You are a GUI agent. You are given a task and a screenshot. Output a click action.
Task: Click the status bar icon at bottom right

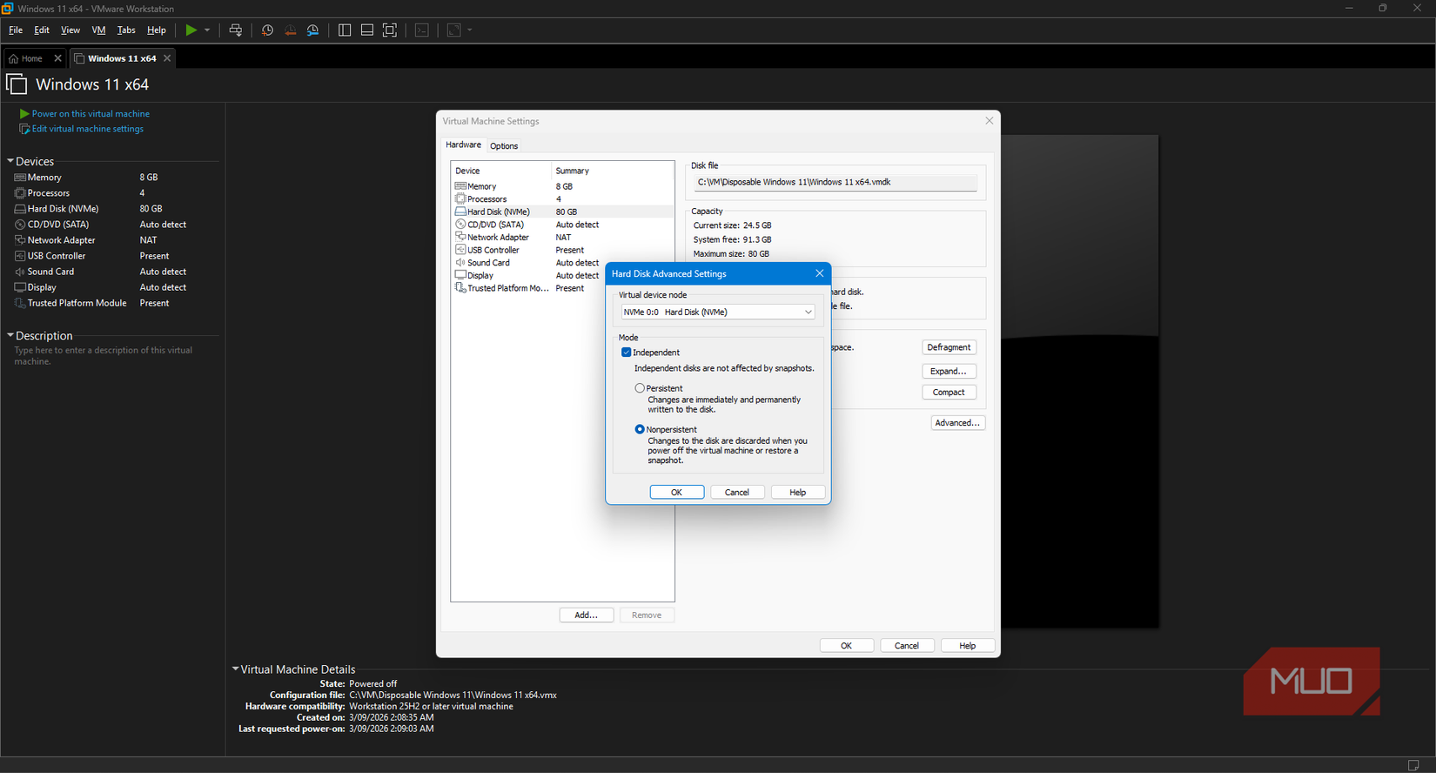[1413, 765]
